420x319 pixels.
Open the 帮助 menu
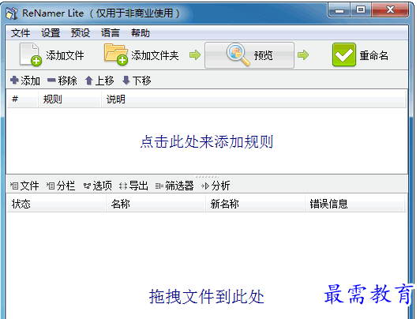140,33
